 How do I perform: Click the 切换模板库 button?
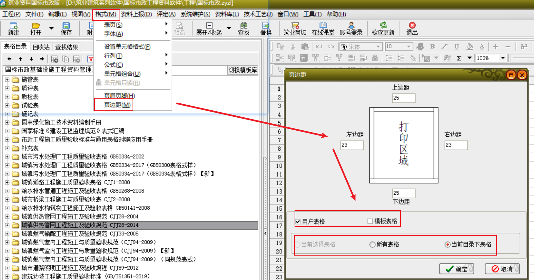point(243,70)
